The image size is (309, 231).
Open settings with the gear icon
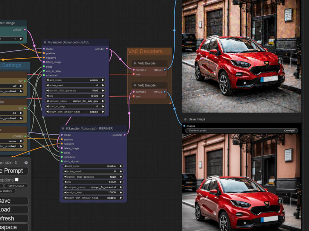tap(26, 163)
